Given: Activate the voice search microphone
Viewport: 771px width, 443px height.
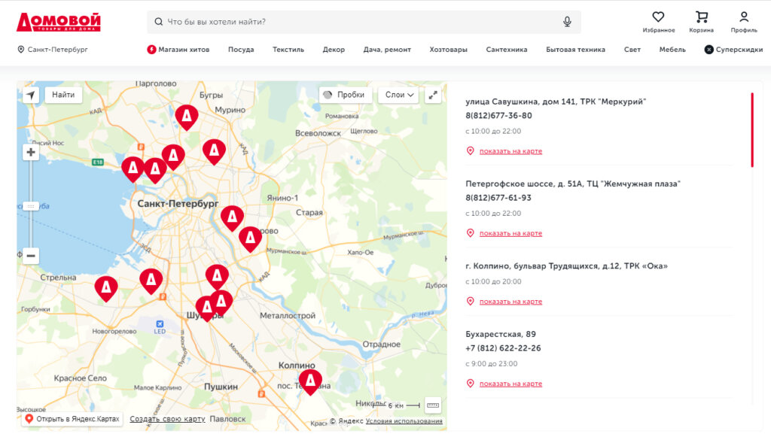Looking at the screenshot, I should pos(568,21).
